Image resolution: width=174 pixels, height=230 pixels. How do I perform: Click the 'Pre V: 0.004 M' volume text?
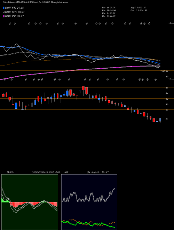coord(138,10)
